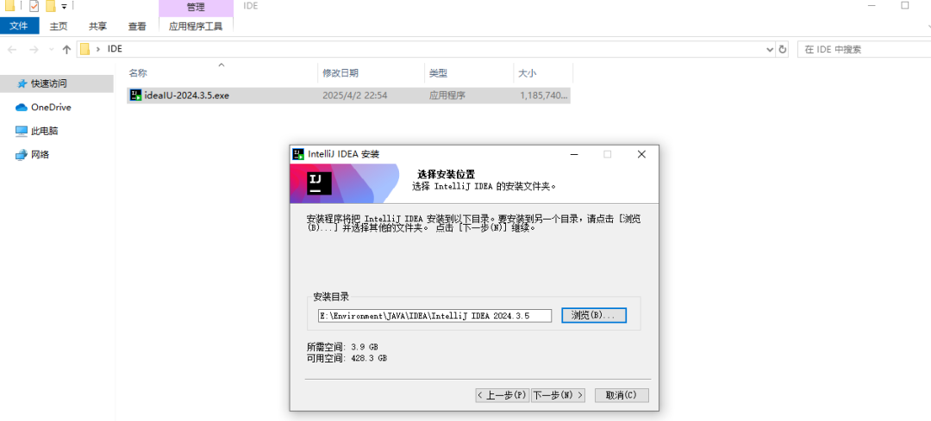Screen dimensions: 931x421
Task: Minimize the IntelliJ IDEA installer window
Action: click(574, 154)
